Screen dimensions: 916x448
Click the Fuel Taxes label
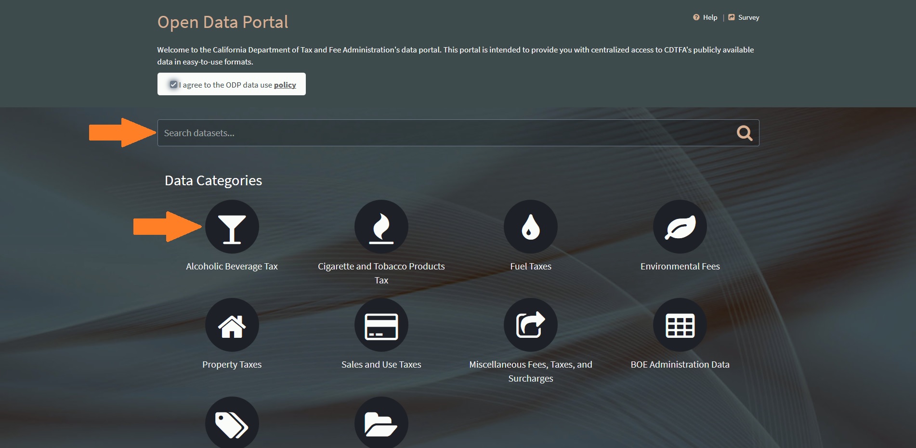530,266
